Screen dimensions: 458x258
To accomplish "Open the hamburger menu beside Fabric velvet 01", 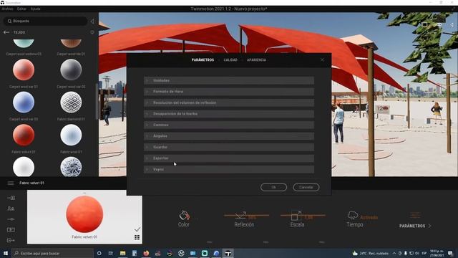I will pos(11,183).
